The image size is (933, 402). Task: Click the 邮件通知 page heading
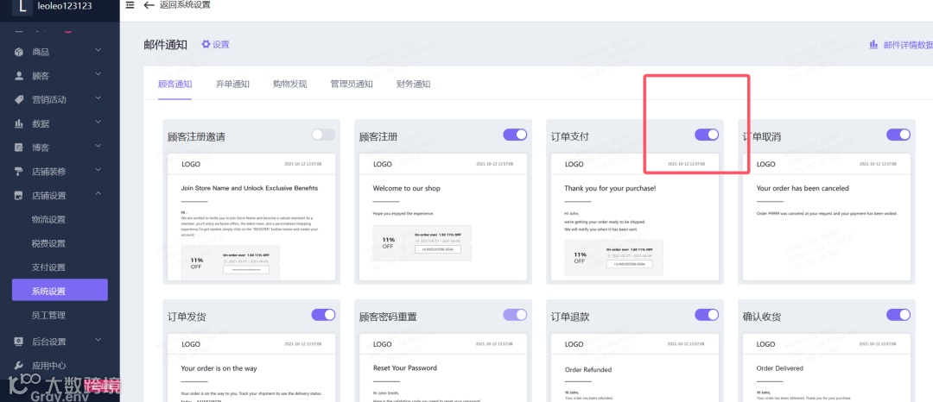pos(165,45)
